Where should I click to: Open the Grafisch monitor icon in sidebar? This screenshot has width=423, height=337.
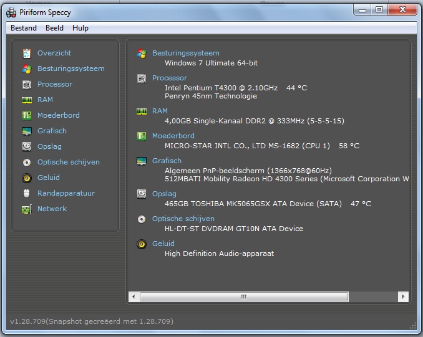(x=27, y=131)
